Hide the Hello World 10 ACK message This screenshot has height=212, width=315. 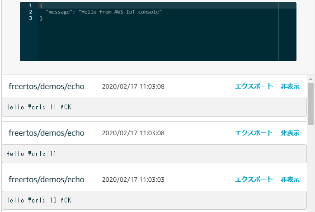[290, 179]
